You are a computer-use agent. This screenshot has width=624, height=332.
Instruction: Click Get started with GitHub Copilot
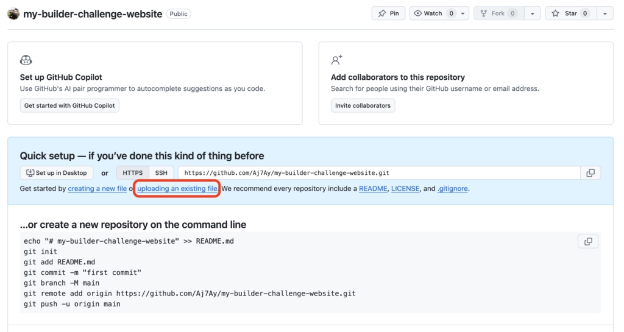[69, 106]
